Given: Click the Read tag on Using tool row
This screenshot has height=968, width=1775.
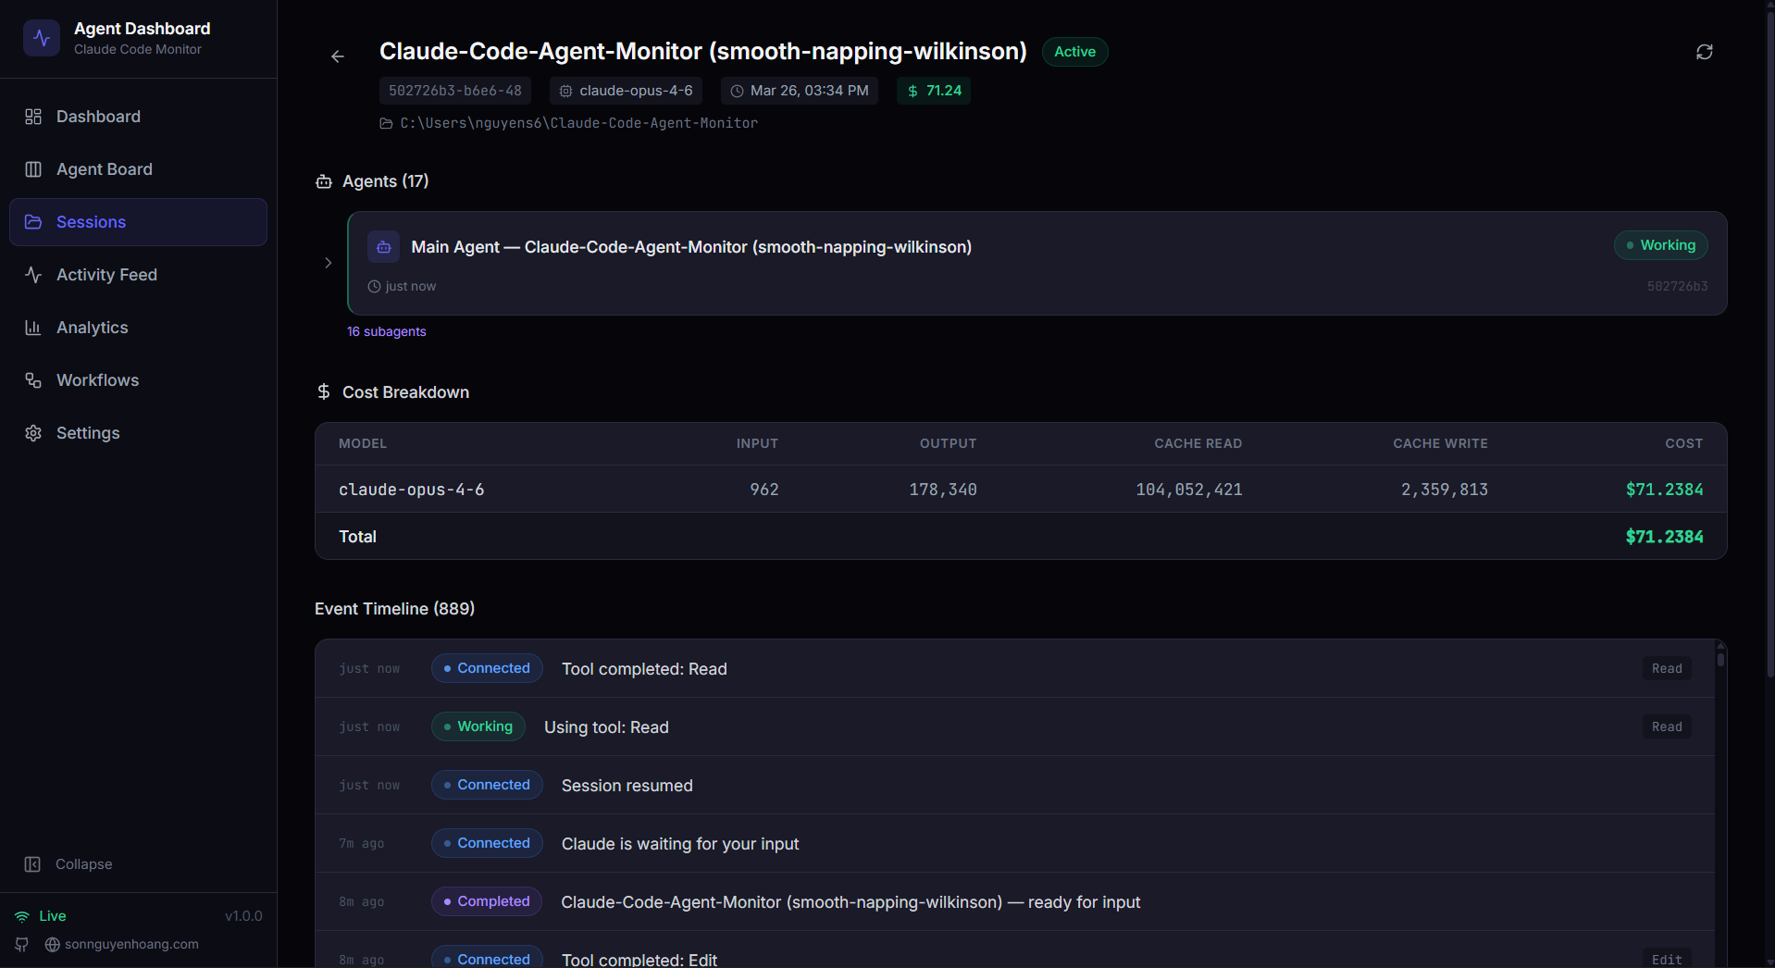Looking at the screenshot, I should (x=1667, y=726).
